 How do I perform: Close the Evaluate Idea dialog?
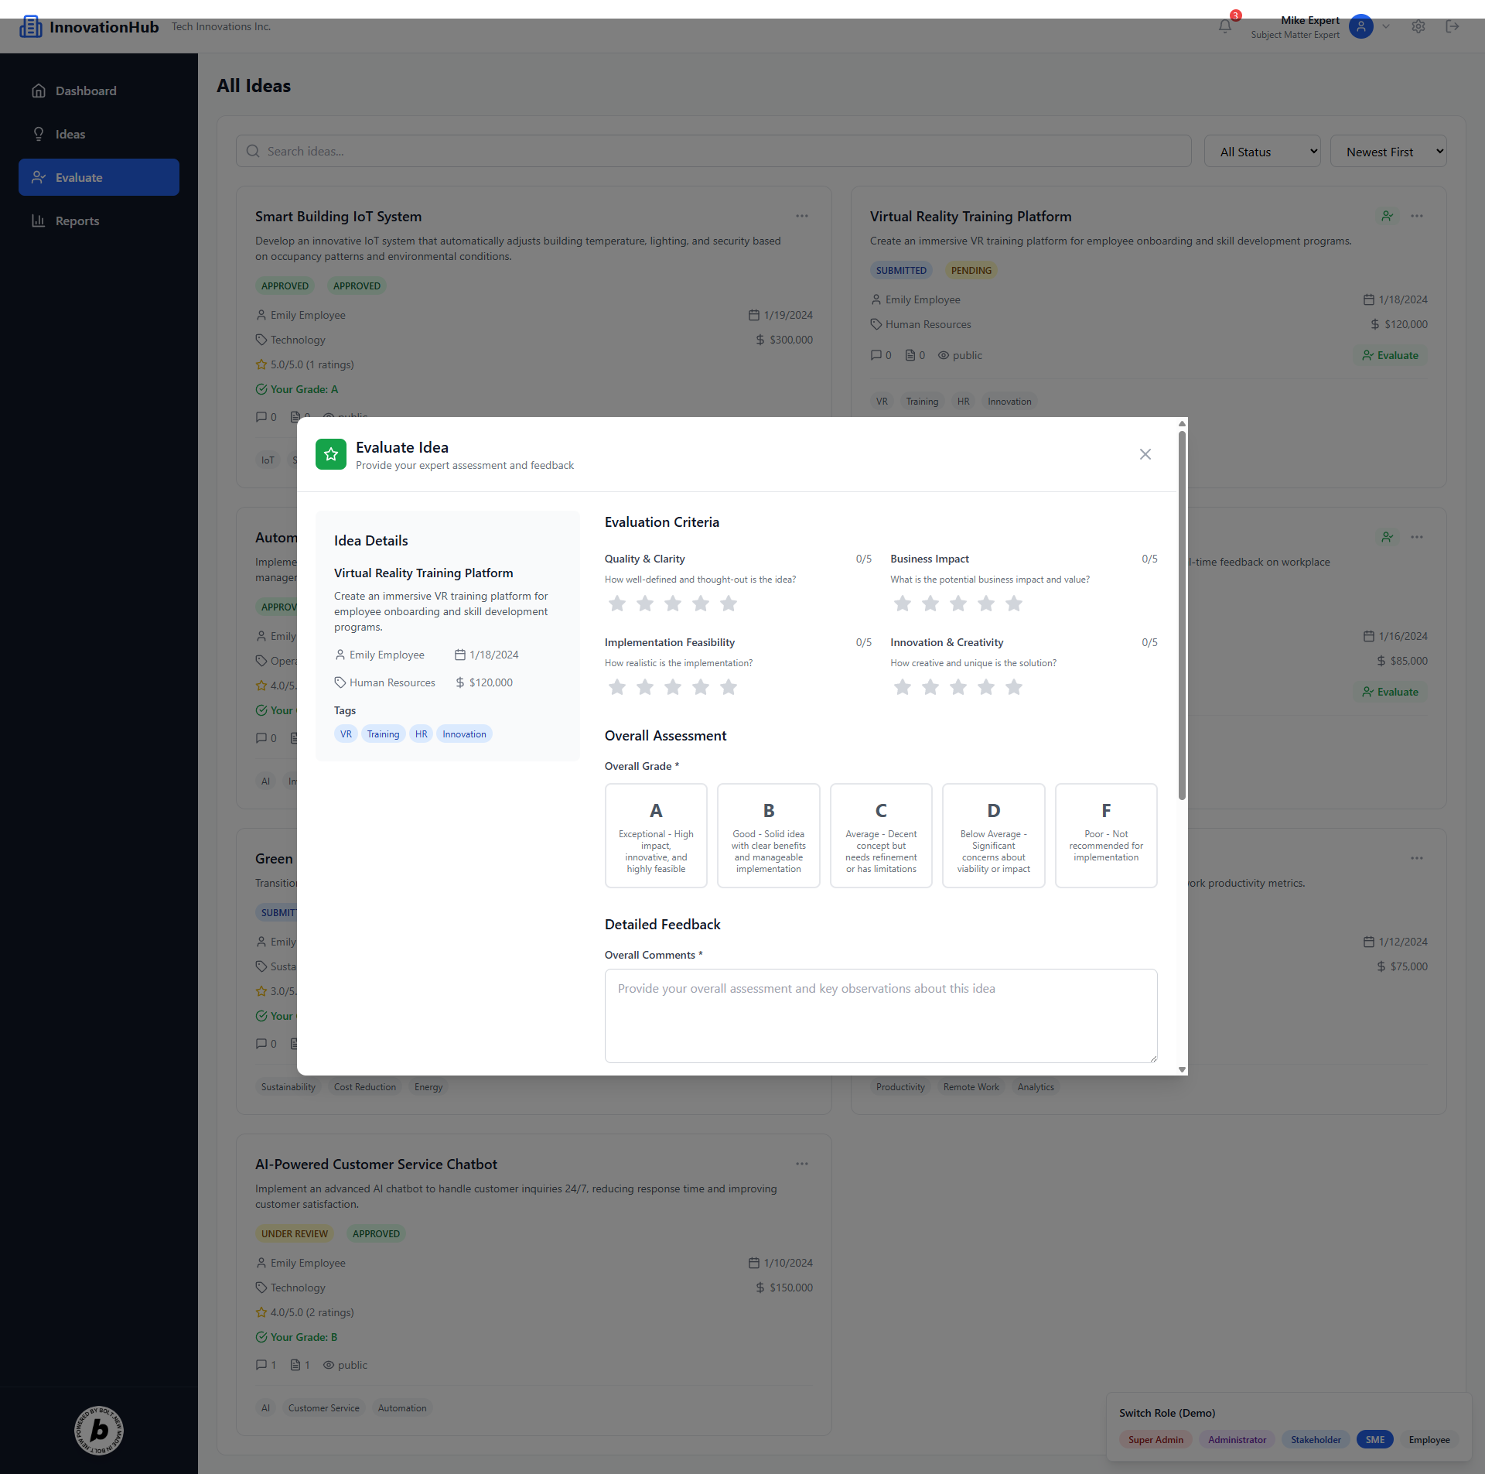[x=1145, y=454]
